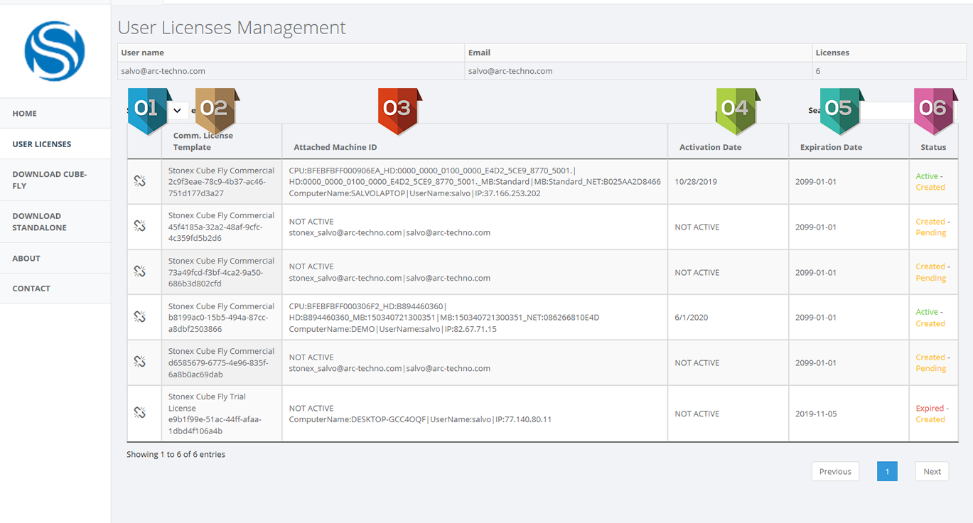The width and height of the screenshot is (973, 523).
Task: Click unlink icon for license 45f4185a
Action: (x=140, y=226)
